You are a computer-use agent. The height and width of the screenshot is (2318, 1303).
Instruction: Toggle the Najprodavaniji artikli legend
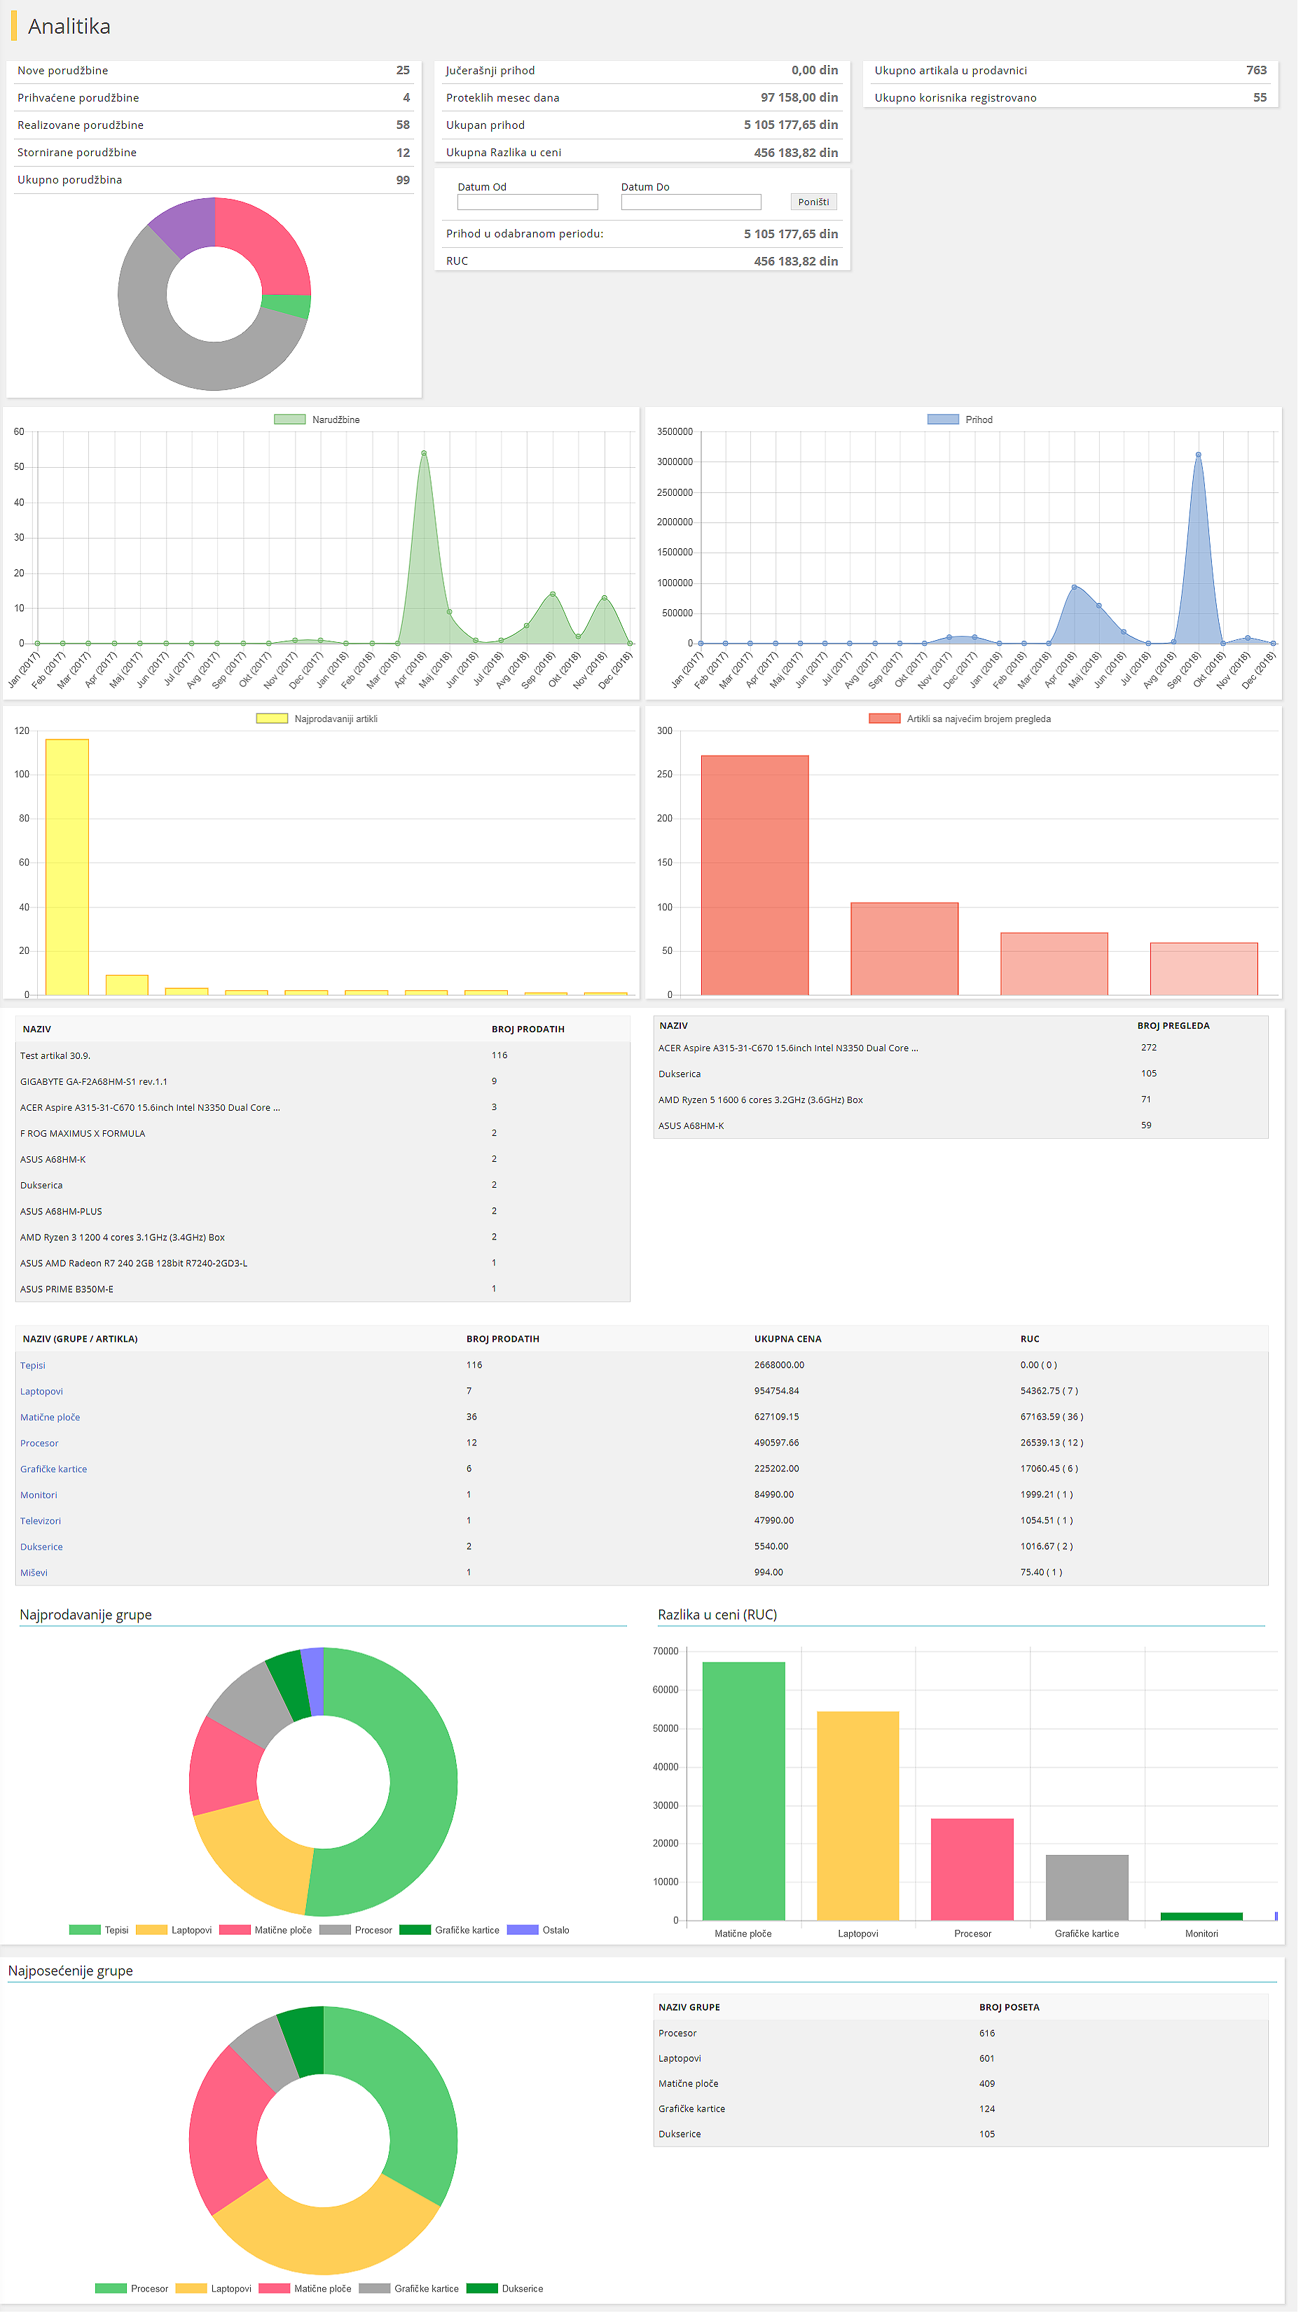pyautogui.click(x=319, y=722)
